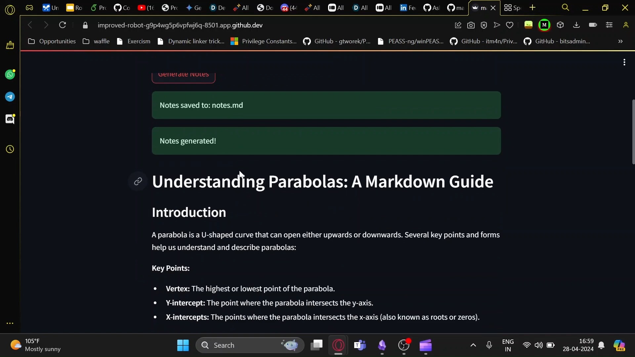
Task: Open the Opportunities bookmark folder
Action: point(52,41)
